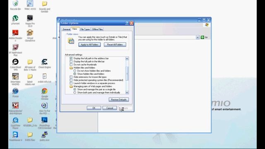Viewport: 265px width, 149px height.
Task: Open the Explorer address bar dropdown
Action: (x=198, y=37)
